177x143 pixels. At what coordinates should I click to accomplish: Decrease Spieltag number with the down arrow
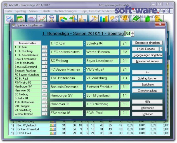(132, 35)
